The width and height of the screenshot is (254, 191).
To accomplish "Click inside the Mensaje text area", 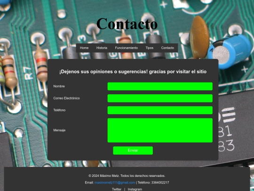I will pos(160,130).
